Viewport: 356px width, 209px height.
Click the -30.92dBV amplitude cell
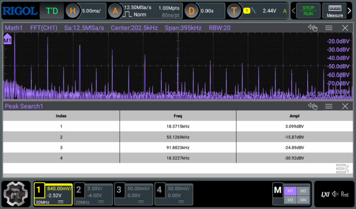295,158
